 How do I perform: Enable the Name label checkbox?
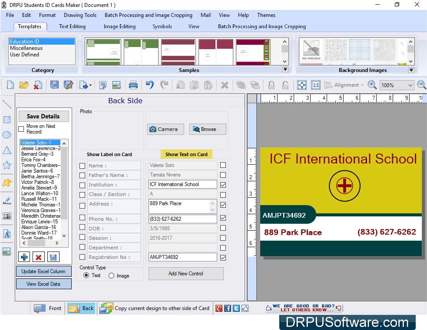tap(82, 165)
